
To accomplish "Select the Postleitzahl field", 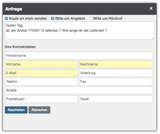I will pyautogui.click(x=41, y=99).
